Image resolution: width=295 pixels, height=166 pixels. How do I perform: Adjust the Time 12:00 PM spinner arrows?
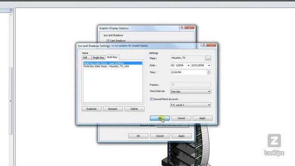pyautogui.click(x=208, y=72)
